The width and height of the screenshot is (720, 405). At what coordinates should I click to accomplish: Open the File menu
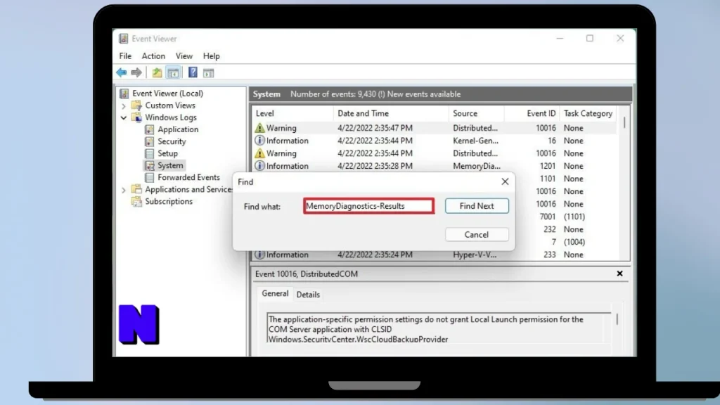point(125,56)
